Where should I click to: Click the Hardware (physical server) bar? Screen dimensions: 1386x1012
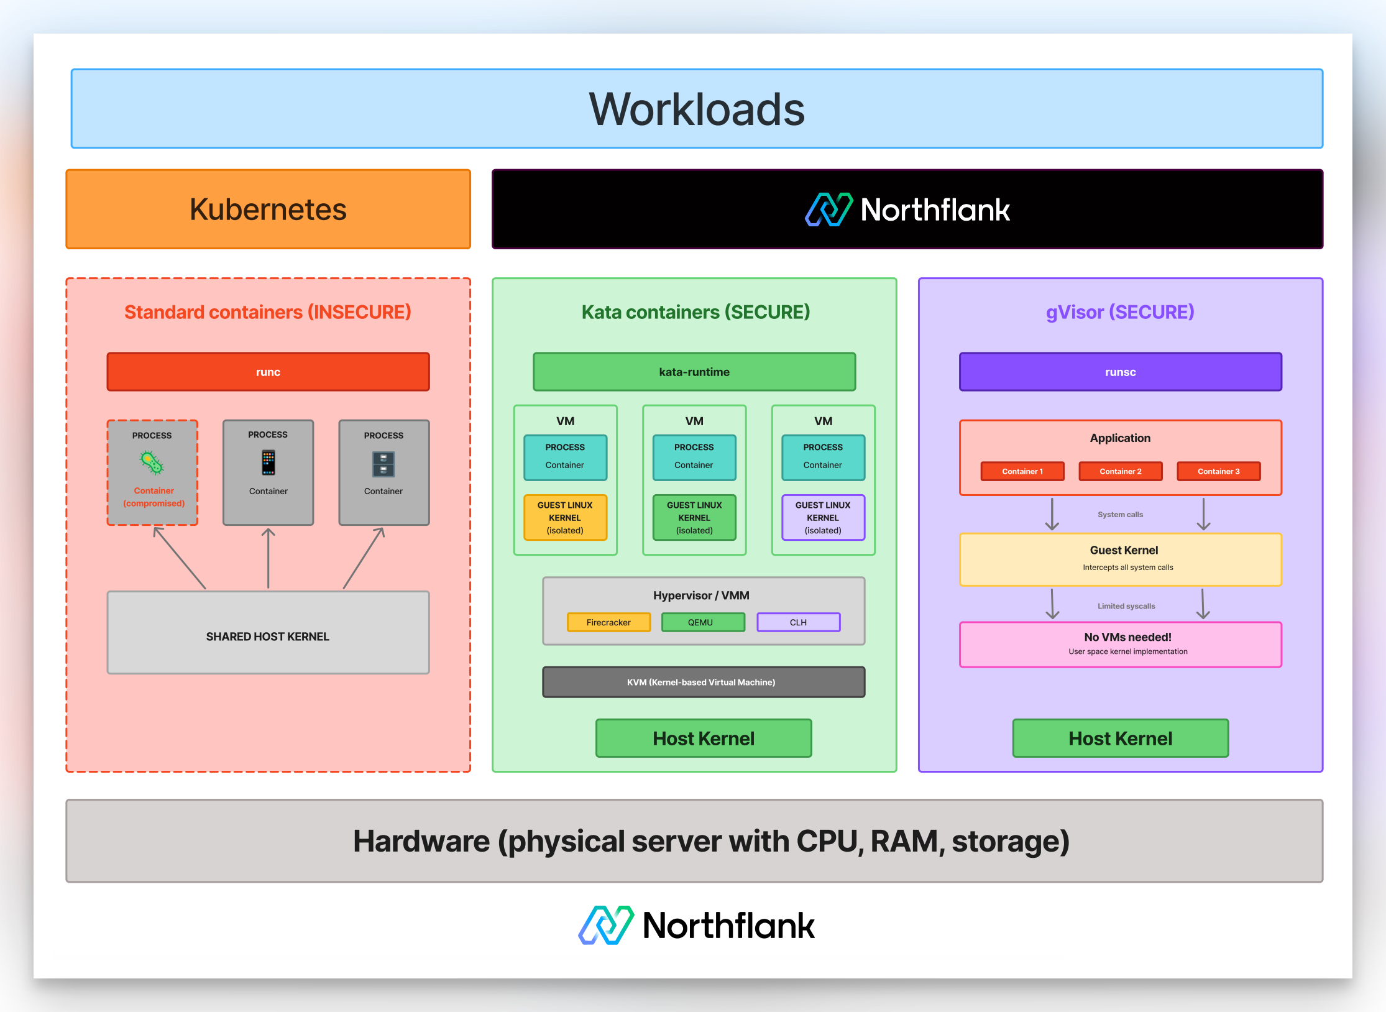[694, 841]
